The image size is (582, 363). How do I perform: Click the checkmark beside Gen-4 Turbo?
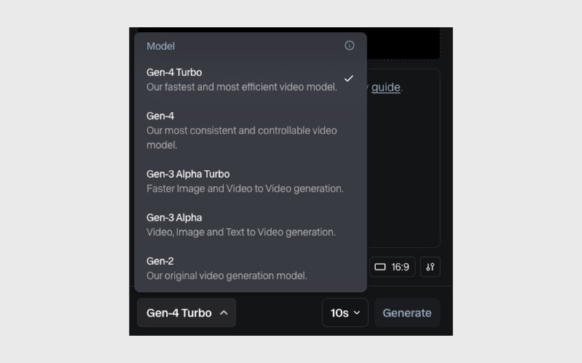348,78
